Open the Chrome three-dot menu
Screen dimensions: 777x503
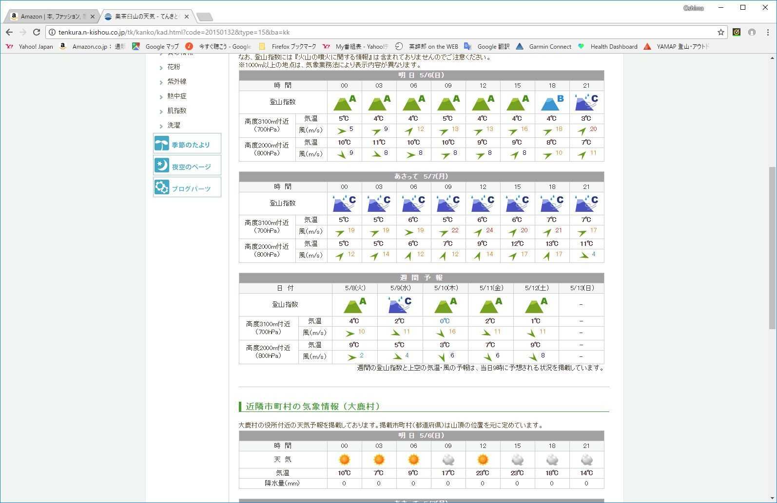click(768, 32)
